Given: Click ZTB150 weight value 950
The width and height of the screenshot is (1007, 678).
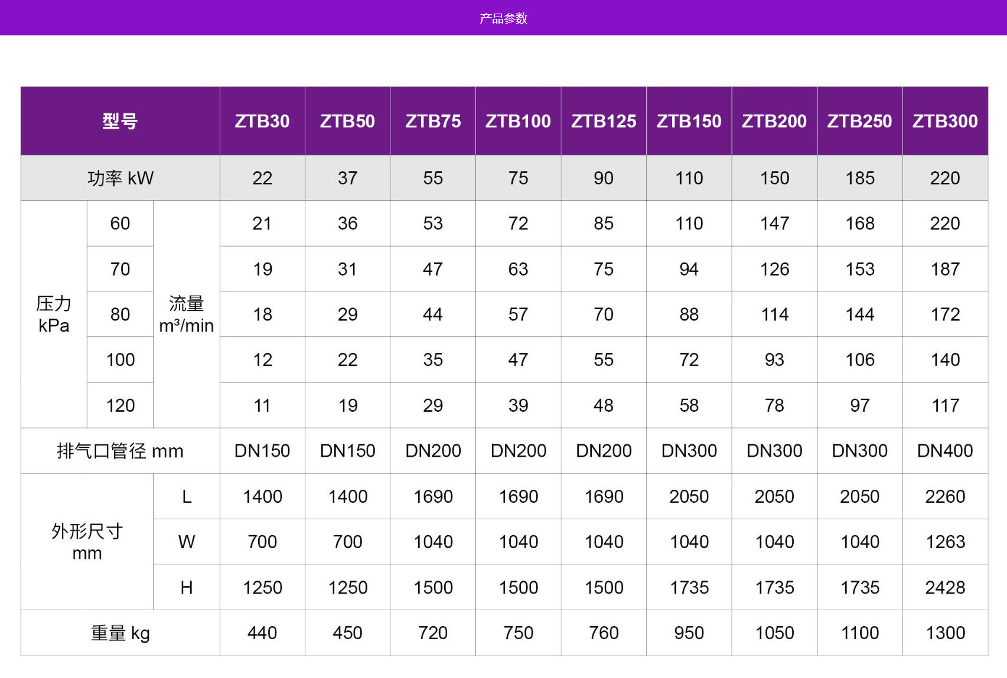Looking at the screenshot, I should (x=689, y=633).
